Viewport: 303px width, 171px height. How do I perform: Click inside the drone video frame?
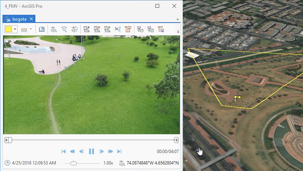coord(91,85)
